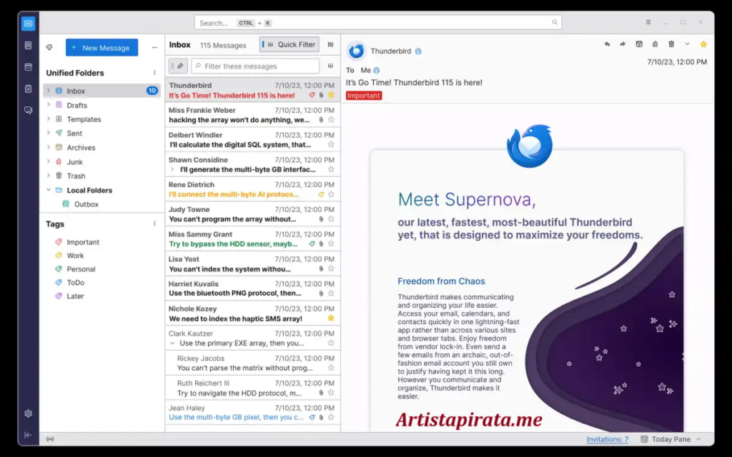This screenshot has height=457, width=732.
Task: Expand the Drafts folder
Action: pos(49,105)
